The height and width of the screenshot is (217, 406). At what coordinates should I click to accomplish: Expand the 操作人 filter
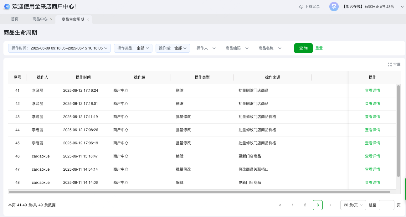206,48
